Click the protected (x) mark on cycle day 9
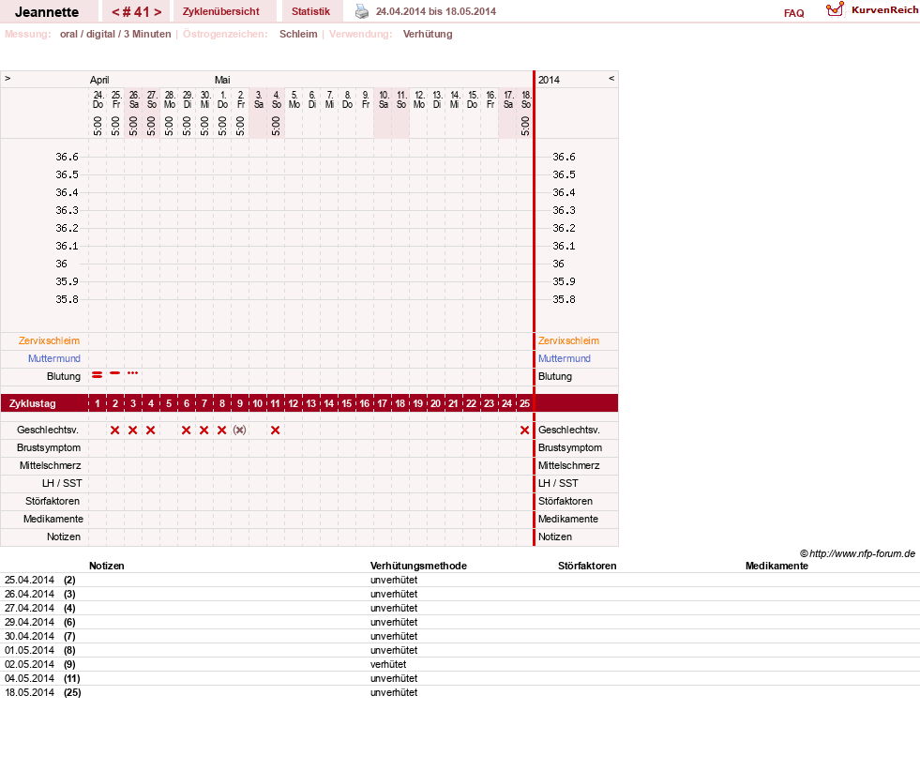920x771 pixels. pyautogui.click(x=239, y=431)
